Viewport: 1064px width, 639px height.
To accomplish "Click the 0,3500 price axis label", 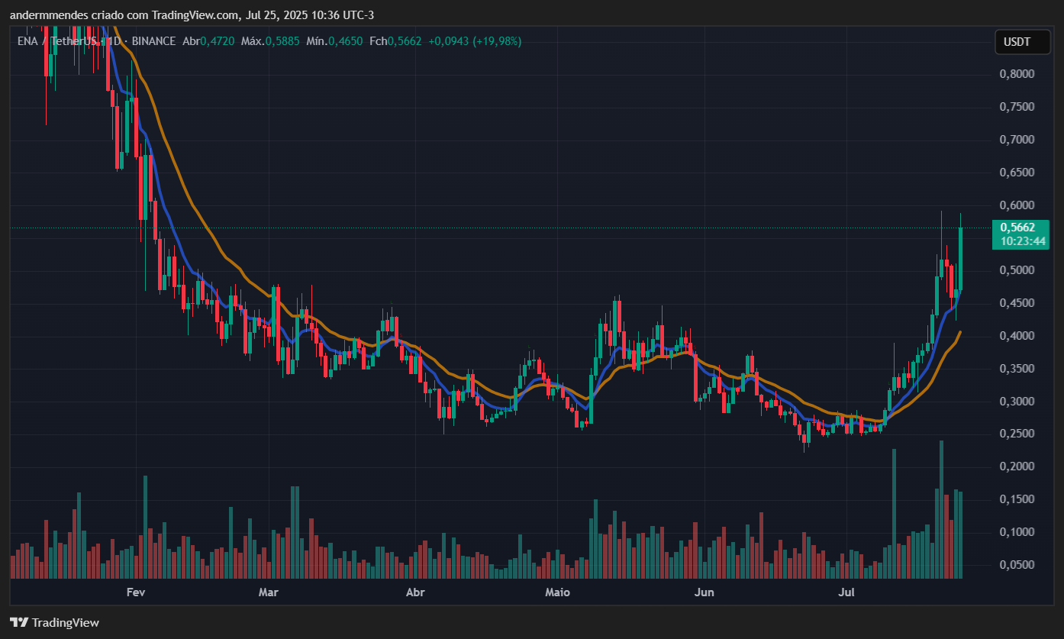I will click(x=1017, y=369).
